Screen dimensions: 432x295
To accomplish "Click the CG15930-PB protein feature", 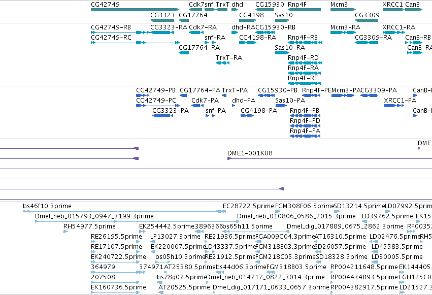I will point(266,95).
